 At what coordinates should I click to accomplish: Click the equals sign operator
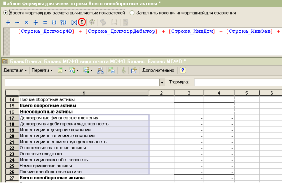(x=44, y=22)
